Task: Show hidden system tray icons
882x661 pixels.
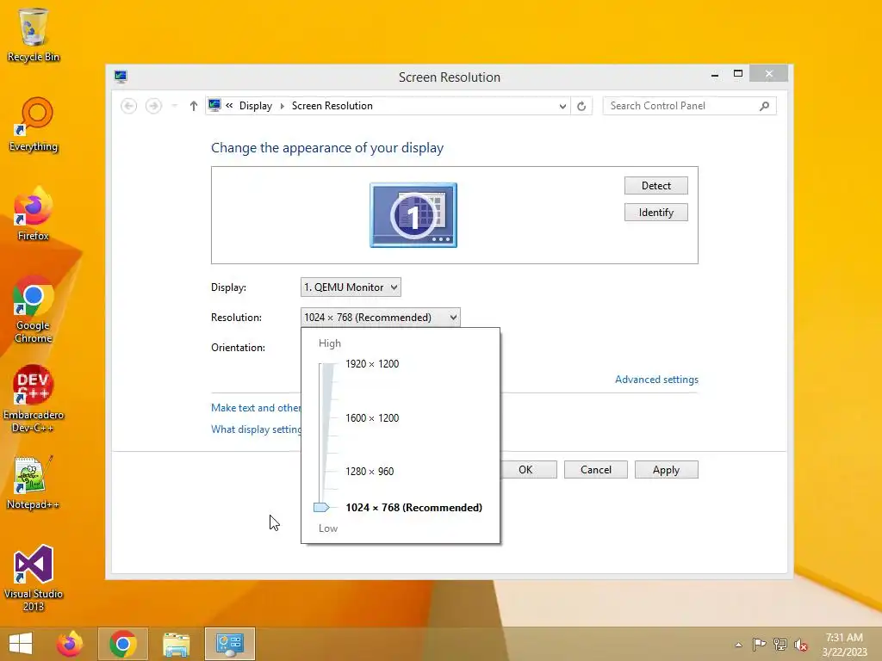Action: pos(738,645)
